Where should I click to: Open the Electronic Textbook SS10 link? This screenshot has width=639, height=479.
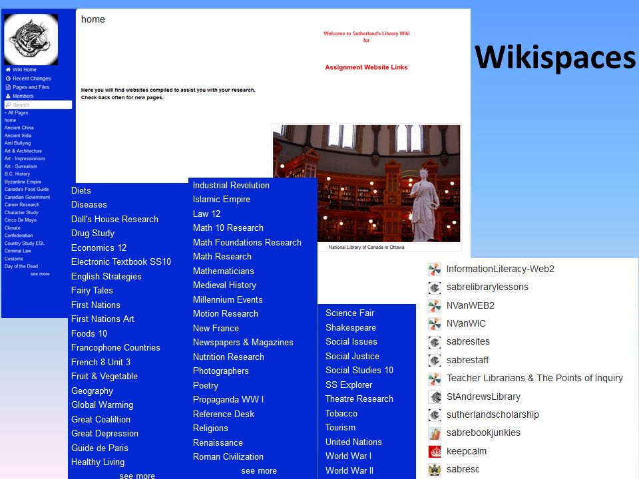[x=121, y=262]
